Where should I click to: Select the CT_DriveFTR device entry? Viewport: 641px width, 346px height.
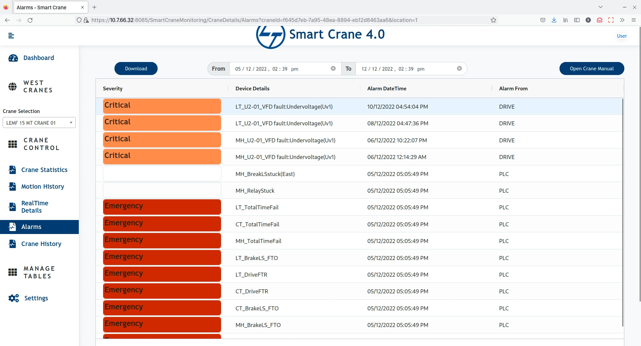(x=252, y=291)
